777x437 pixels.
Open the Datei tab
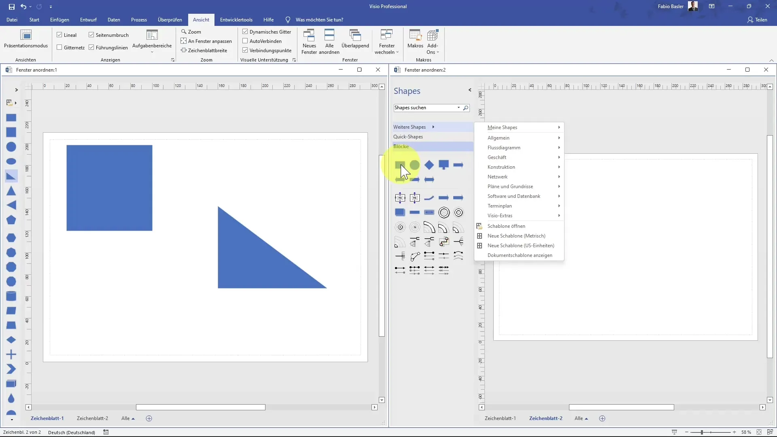(12, 19)
